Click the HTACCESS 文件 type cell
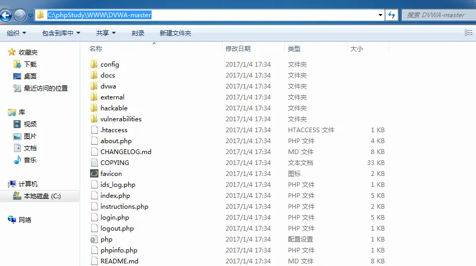This screenshot has height=266, width=476. [x=311, y=130]
